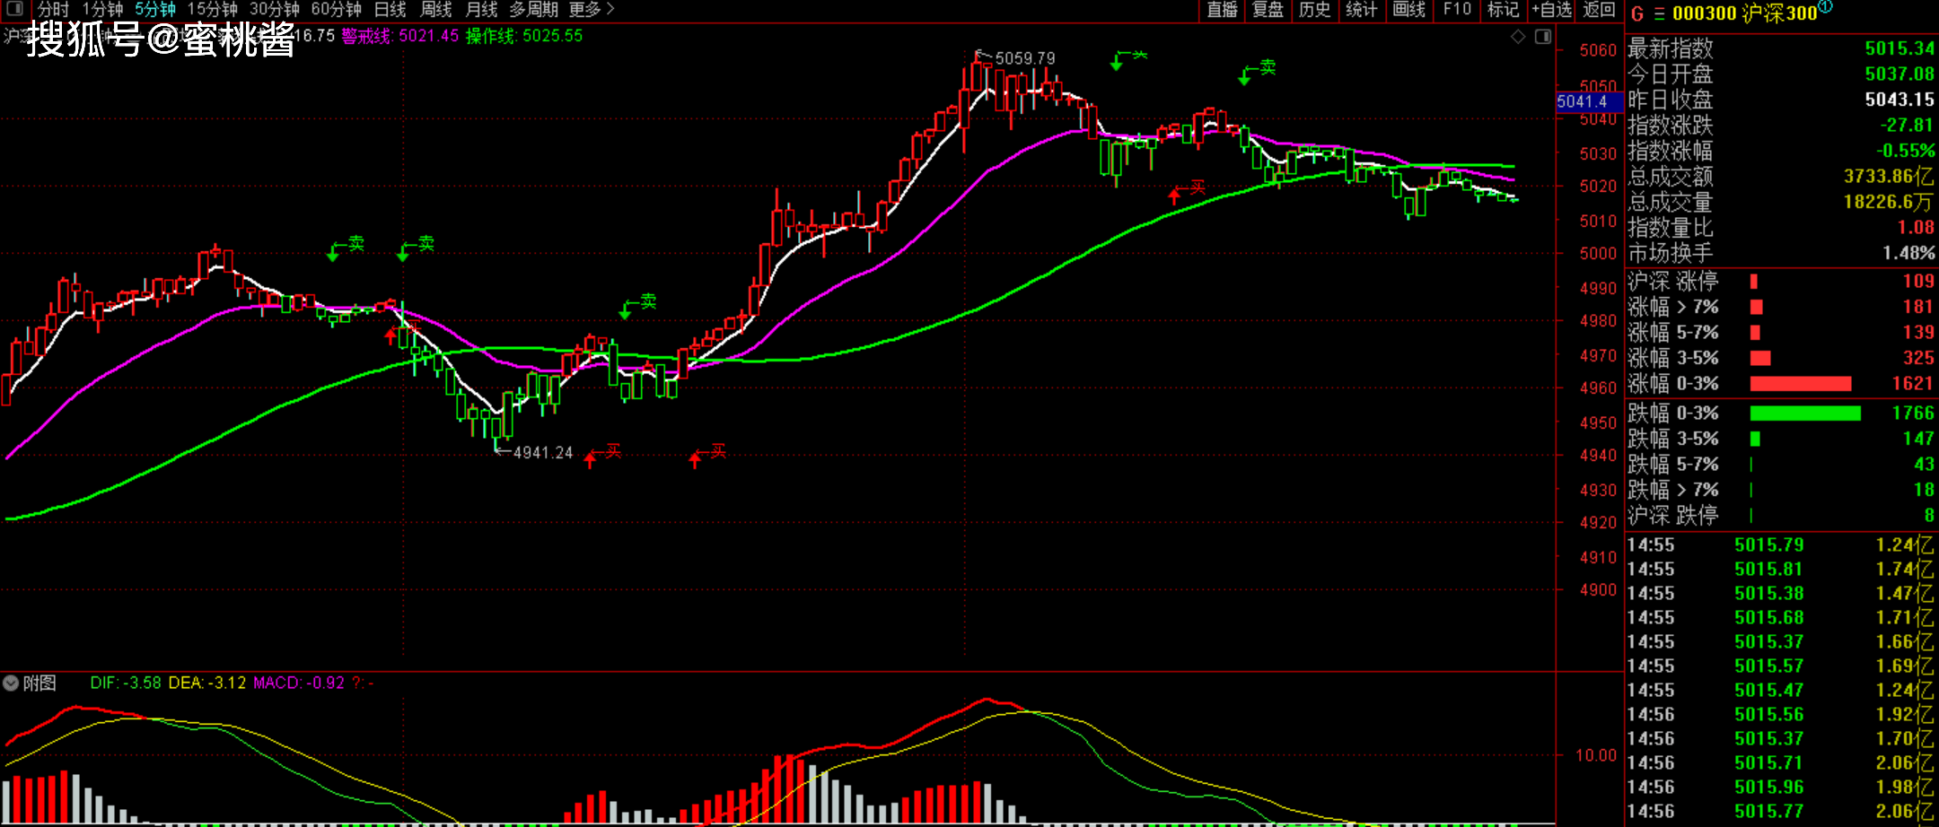Click the diamond icon above the price axis
The image size is (1939, 827).
[x=1518, y=37]
